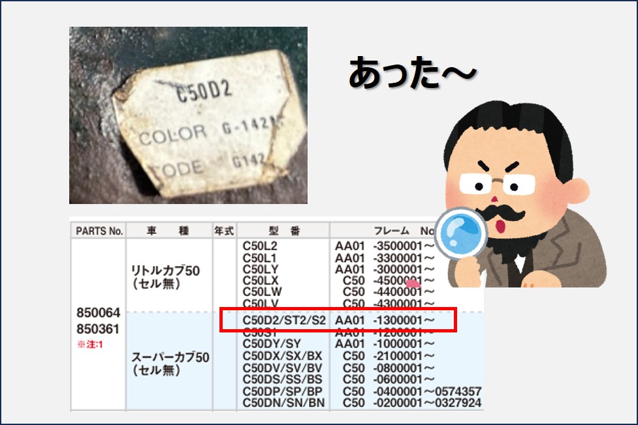This screenshot has height=425, width=638.
Task: Click the 年式 column header
Action: click(x=224, y=231)
